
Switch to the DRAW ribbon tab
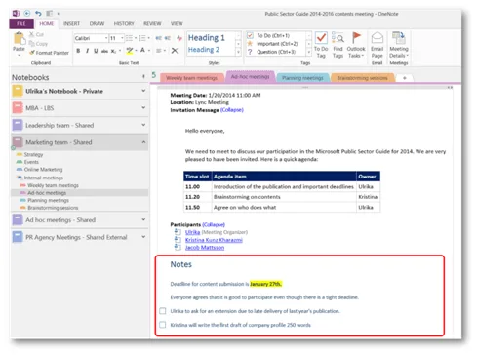click(97, 23)
